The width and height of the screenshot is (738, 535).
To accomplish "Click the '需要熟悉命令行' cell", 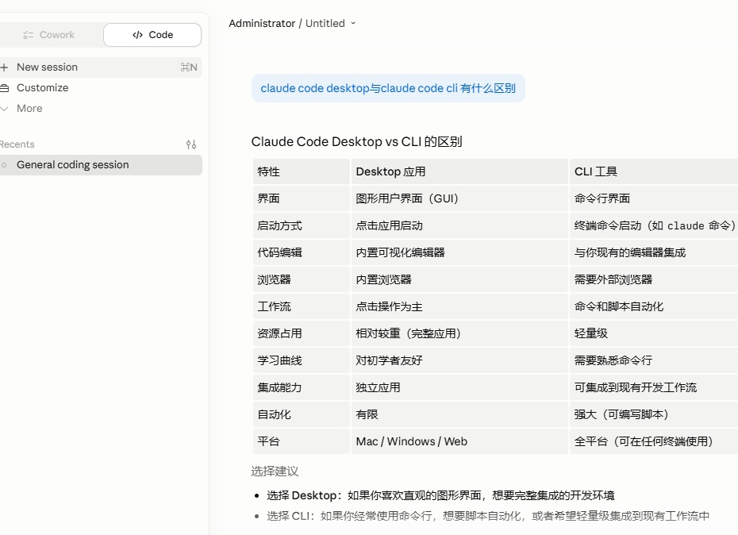I will [x=654, y=360].
